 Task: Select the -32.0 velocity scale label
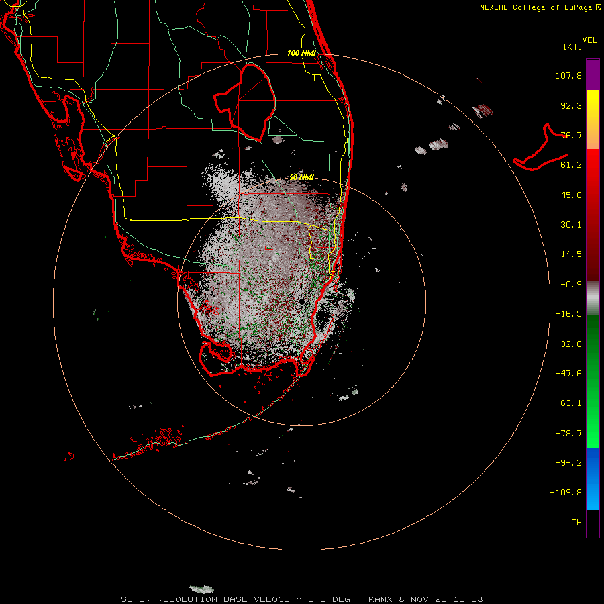pos(568,344)
